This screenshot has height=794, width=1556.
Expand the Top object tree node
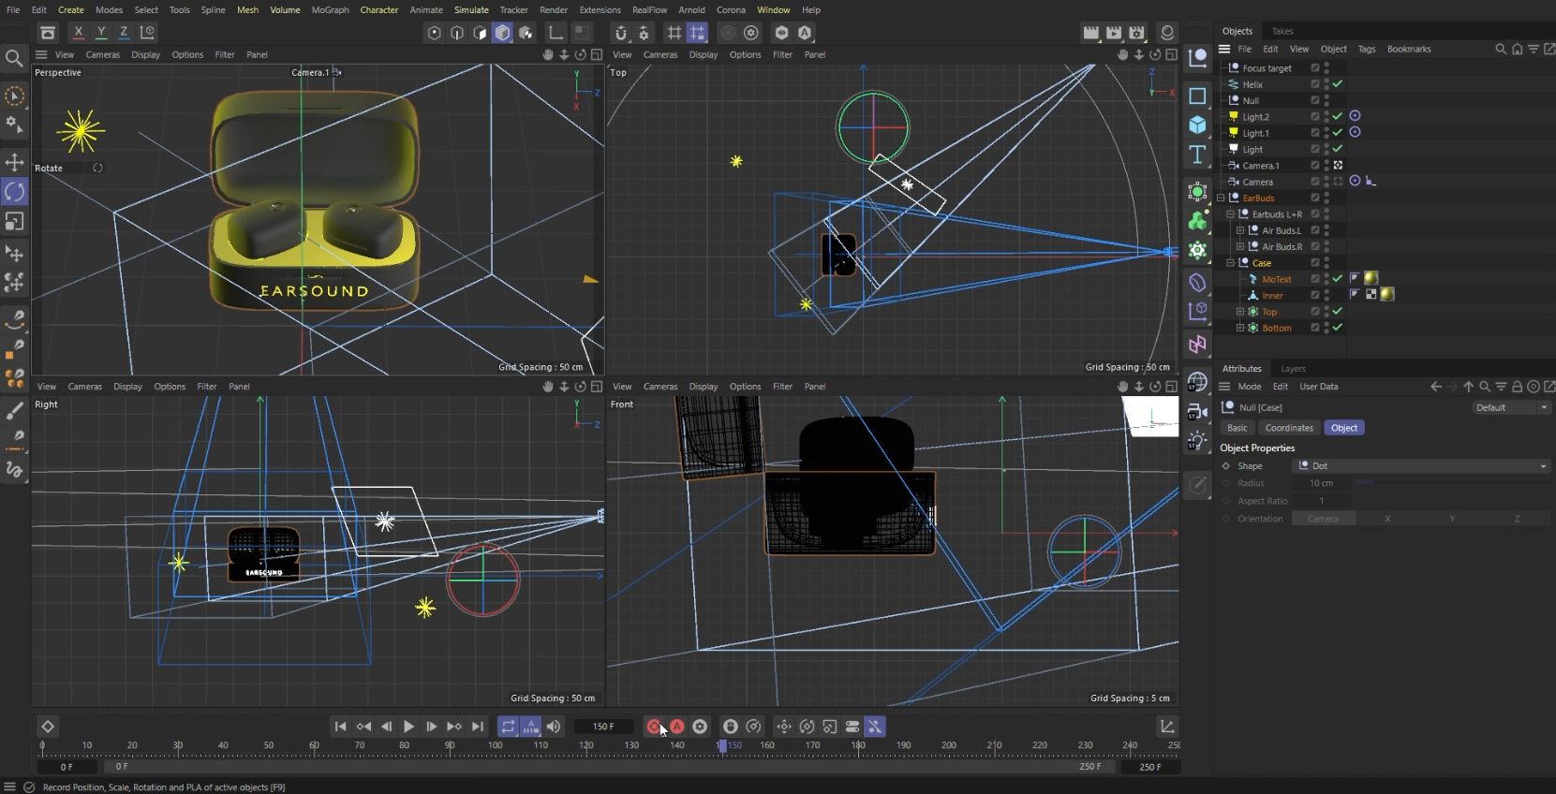(1240, 312)
